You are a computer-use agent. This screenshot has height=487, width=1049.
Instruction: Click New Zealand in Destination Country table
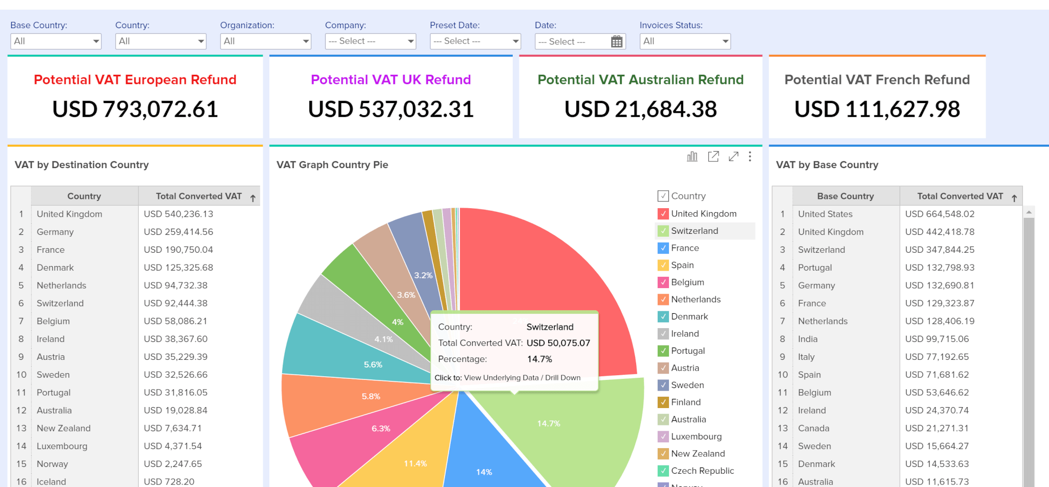[x=64, y=428]
